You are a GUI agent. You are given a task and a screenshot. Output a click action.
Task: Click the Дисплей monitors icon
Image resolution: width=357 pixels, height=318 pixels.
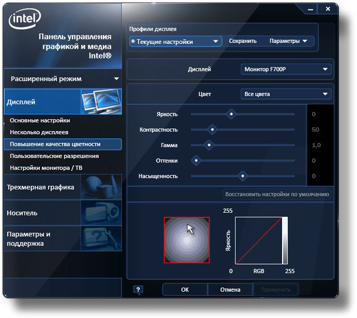tap(101, 102)
